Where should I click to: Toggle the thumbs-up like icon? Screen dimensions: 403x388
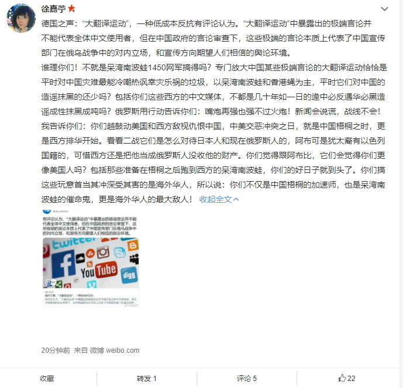[342, 378]
